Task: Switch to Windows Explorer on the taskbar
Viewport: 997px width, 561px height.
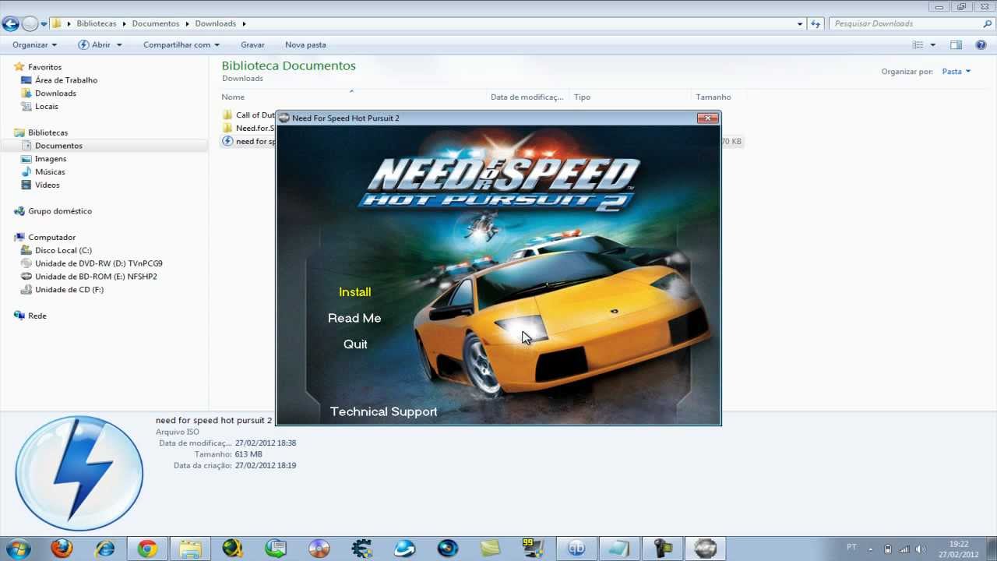Action: tap(190, 549)
